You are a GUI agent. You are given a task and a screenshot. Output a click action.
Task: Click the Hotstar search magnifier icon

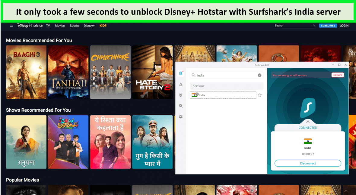(x=314, y=26)
